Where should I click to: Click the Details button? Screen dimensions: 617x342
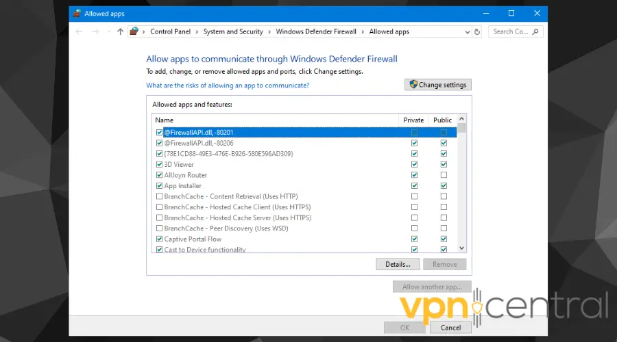tap(398, 264)
